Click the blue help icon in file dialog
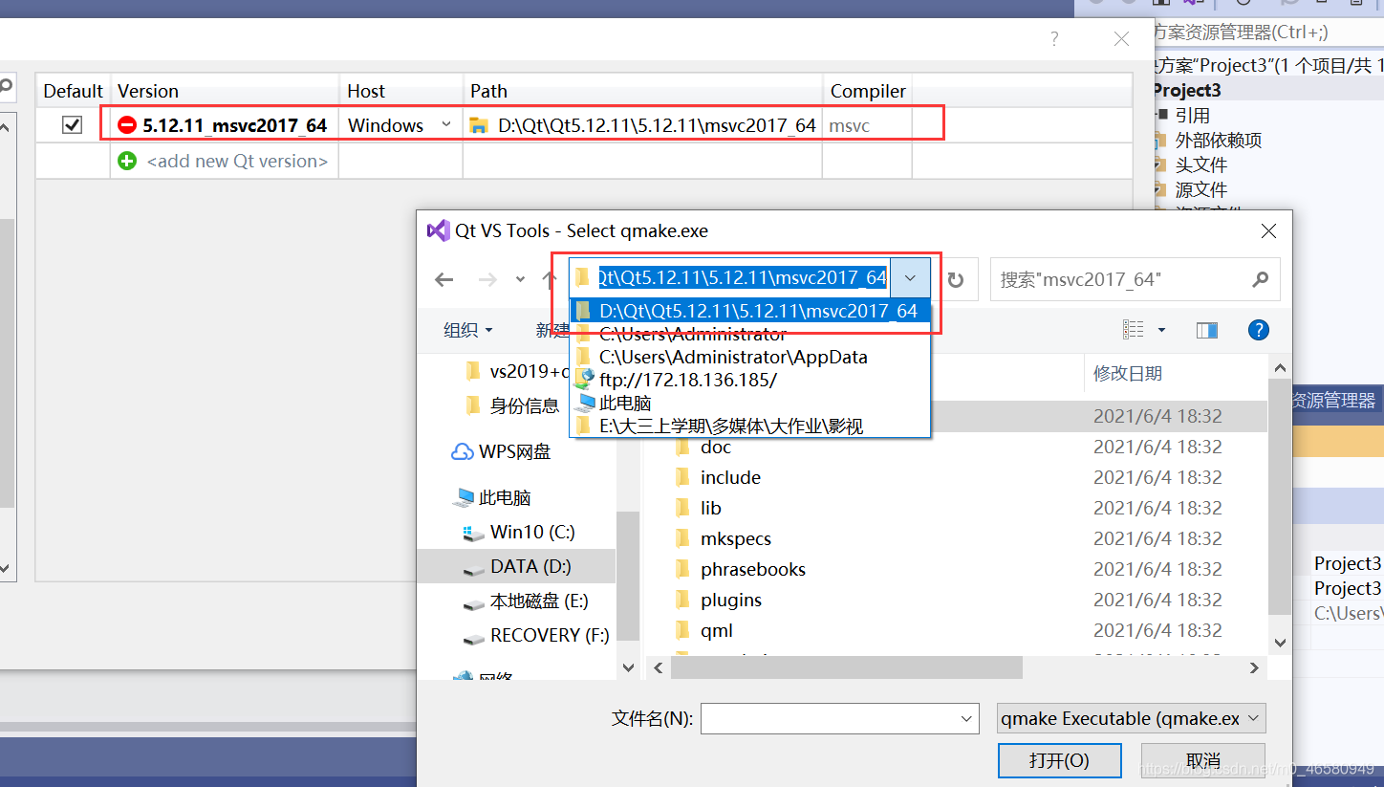This screenshot has width=1384, height=787. [1259, 330]
